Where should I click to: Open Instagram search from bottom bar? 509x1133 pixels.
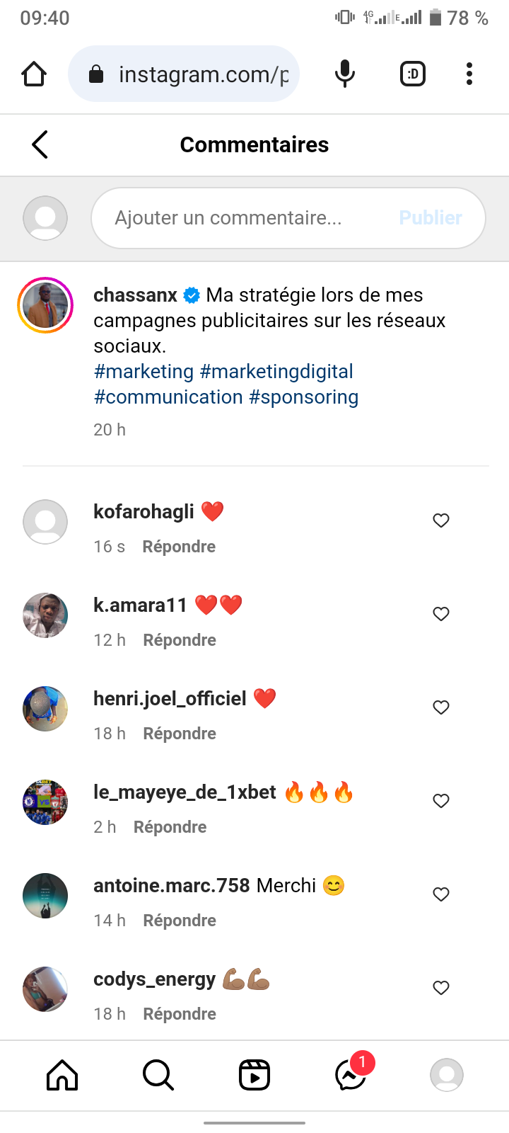tap(158, 1075)
